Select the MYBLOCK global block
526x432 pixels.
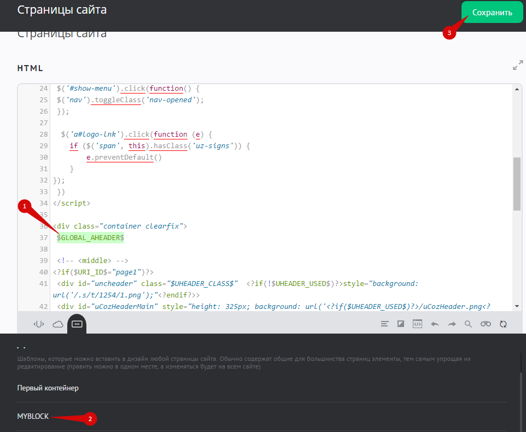pyautogui.click(x=33, y=417)
